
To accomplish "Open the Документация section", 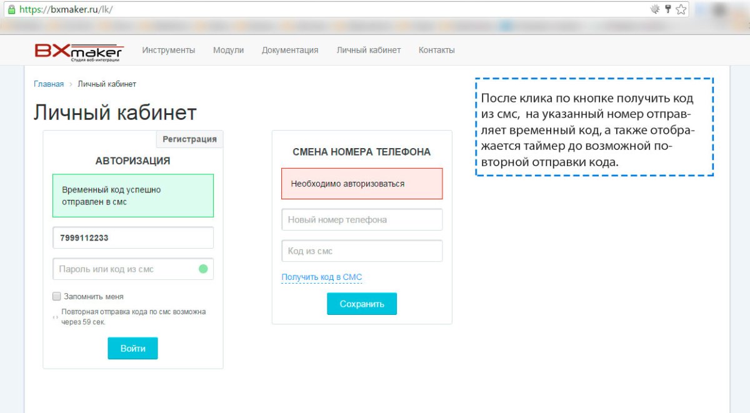I will tap(289, 50).
